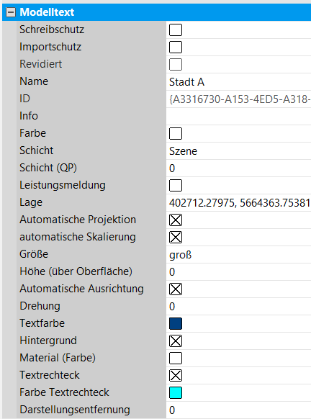The height and width of the screenshot is (419, 311).
Task: Open the white Farbe color swatch
Action: (x=176, y=134)
